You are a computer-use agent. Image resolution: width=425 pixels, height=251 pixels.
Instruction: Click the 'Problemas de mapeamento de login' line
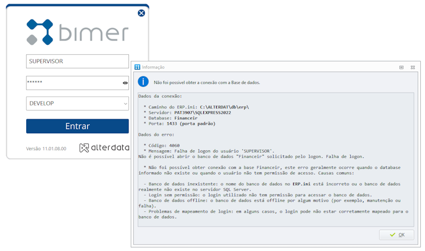[x=273, y=214]
